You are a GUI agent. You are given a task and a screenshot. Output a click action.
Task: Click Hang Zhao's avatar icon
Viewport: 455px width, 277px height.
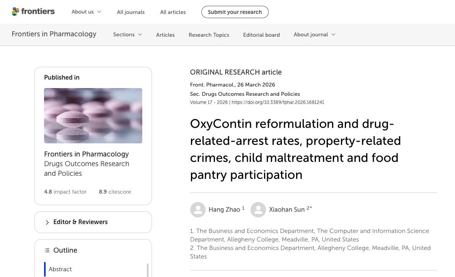tap(198, 210)
